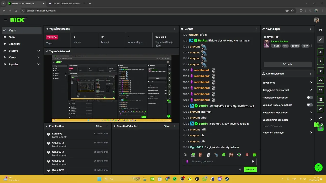Open Denetim Eylemleri three-dot menu
Image resolution: width=326 pixels, height=183 pixels.
pos(175,126)
